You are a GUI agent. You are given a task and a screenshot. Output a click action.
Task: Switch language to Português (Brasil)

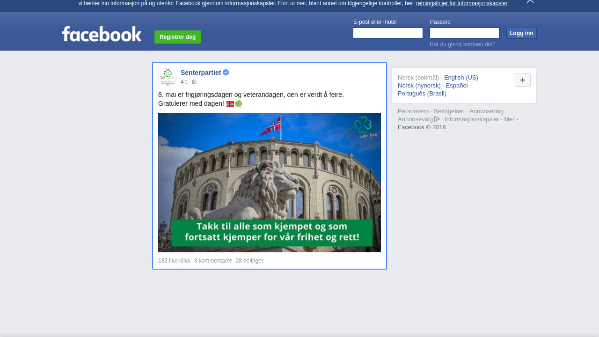[x=422, y=94]
